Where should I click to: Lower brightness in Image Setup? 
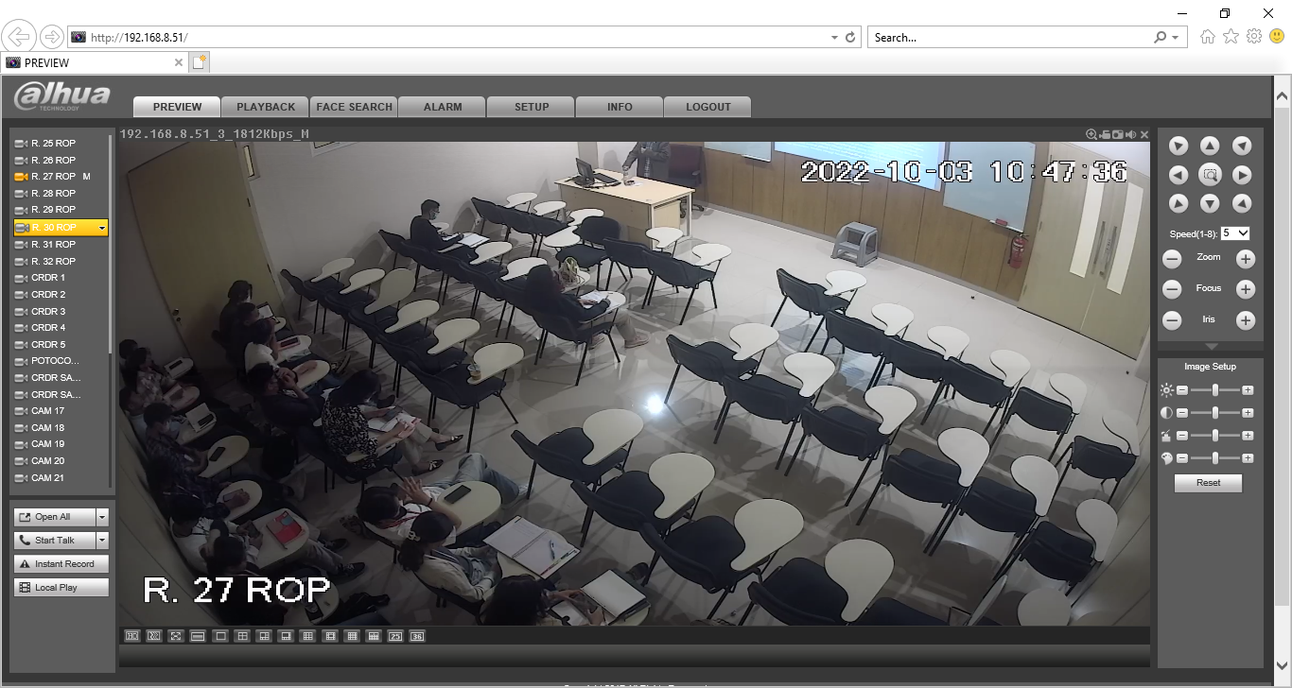click(1182, 389)
